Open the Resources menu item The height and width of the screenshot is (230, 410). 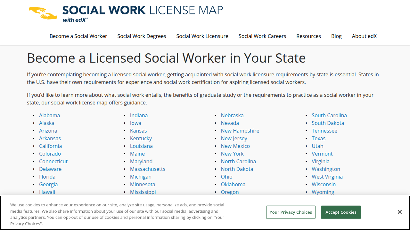coord(309,36)
